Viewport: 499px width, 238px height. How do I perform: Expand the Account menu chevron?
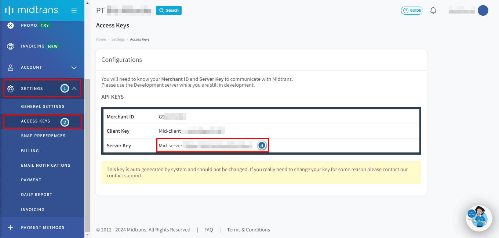point(74,68)
